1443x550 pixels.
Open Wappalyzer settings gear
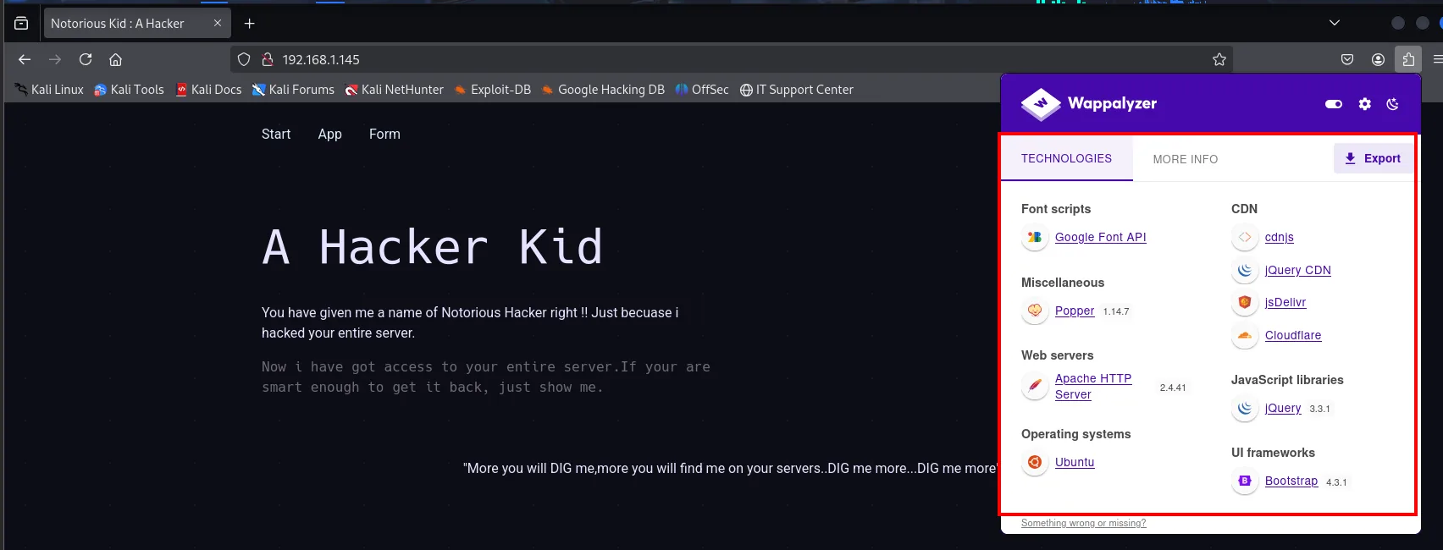(x=1364, y=104)
